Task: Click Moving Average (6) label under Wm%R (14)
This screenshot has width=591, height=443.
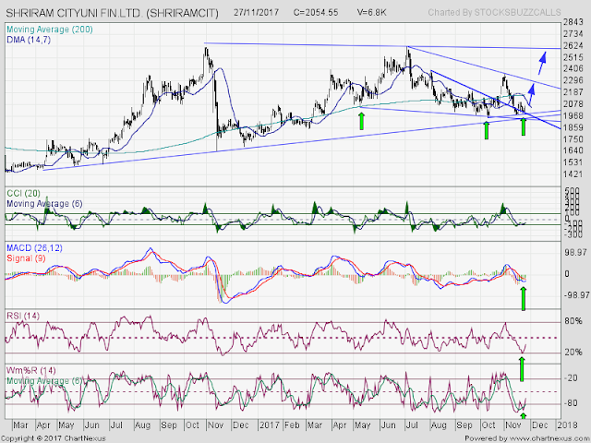Action: [44, 381]
